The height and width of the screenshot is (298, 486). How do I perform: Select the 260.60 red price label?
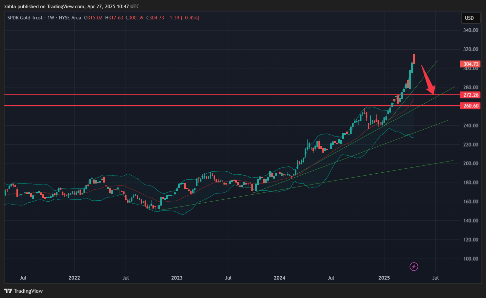coord(471,106)
